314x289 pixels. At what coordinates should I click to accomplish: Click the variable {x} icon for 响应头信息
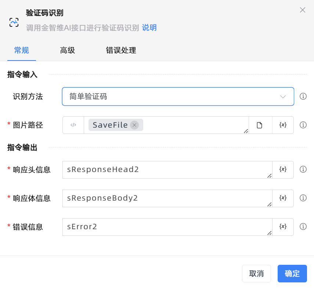[283, 169]
